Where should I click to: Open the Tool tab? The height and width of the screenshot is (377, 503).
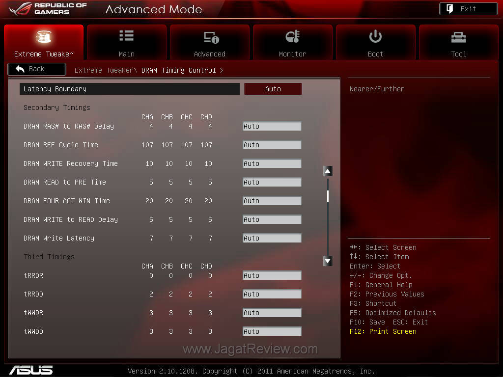459,42
